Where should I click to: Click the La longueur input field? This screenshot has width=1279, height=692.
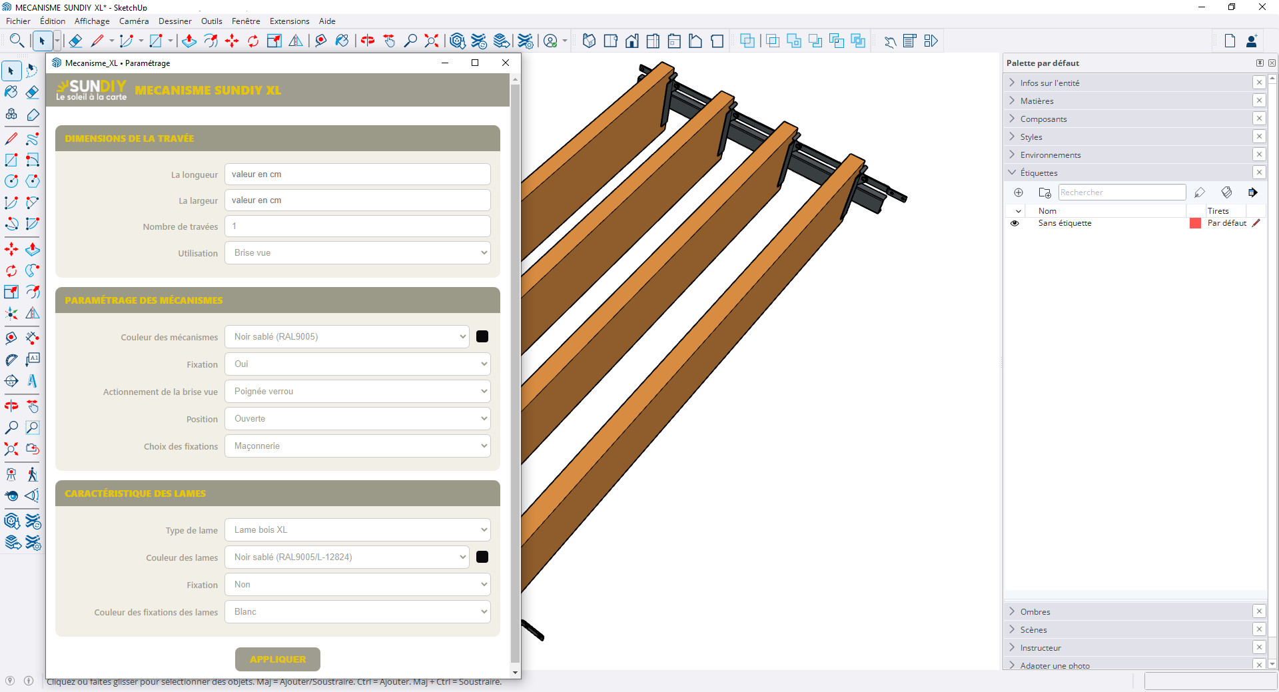(x=358, y=174)
